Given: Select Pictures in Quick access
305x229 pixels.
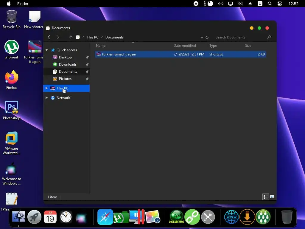Looking at the screenshot, I should (65, 79).
